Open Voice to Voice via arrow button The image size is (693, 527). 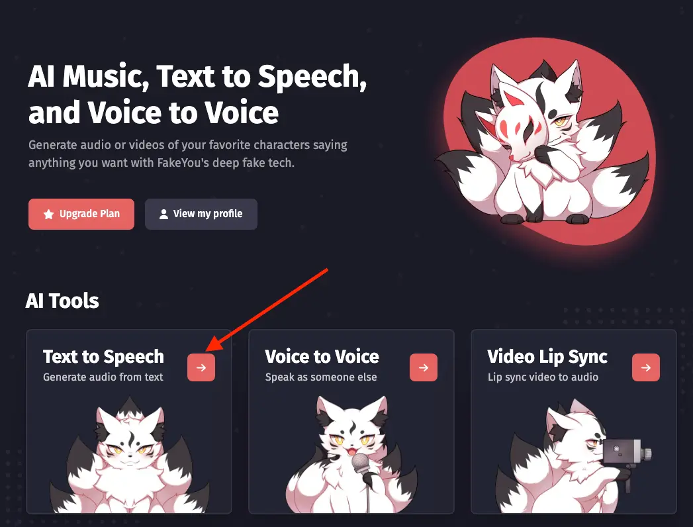(424, 367)
